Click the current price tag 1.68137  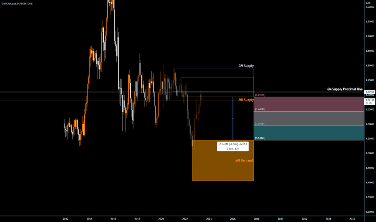tap(370, 100)
